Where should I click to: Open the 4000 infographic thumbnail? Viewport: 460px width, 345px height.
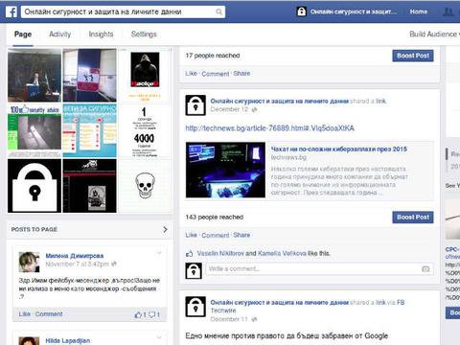click(145, 130)
